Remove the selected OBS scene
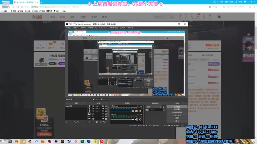 (70, 122)
